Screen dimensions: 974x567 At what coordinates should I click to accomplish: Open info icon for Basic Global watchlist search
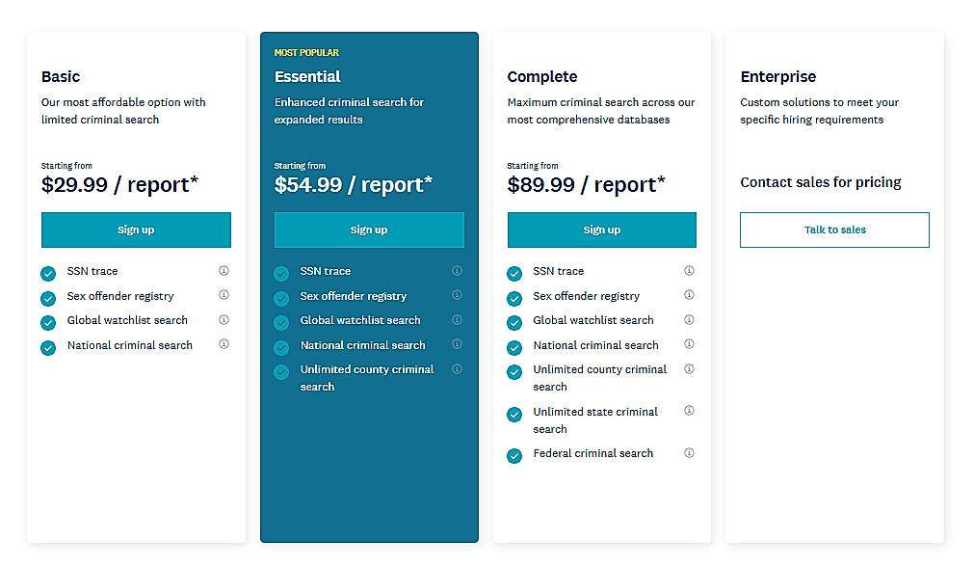click(x=224, y=319)
